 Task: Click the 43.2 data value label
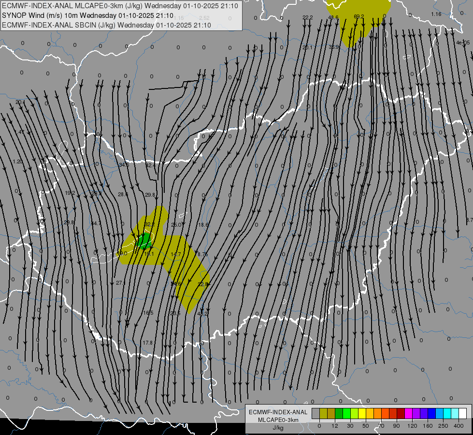[x=202, y=314]
